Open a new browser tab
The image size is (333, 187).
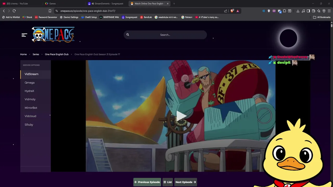tap(174, 4)
